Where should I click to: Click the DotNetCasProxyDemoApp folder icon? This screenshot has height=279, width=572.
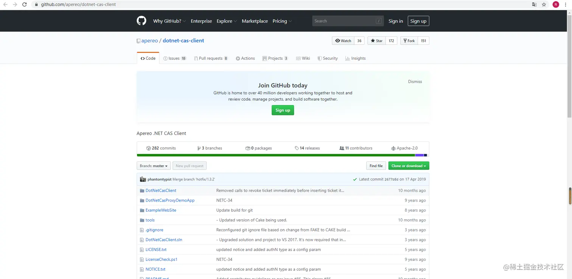(x=142, y=200)
